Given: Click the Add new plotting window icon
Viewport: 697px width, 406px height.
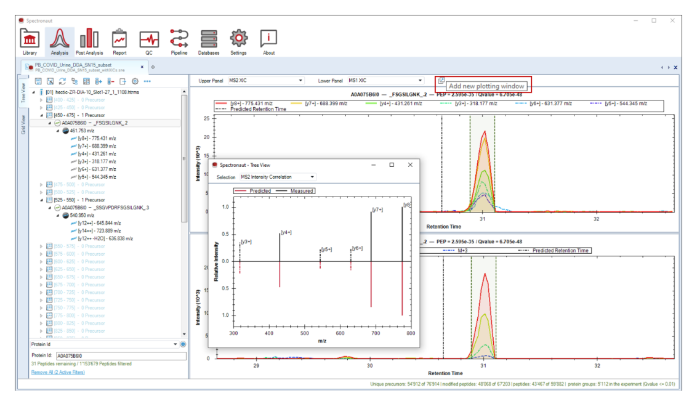Looking at the screenshot, I should [x=440, y=81].
